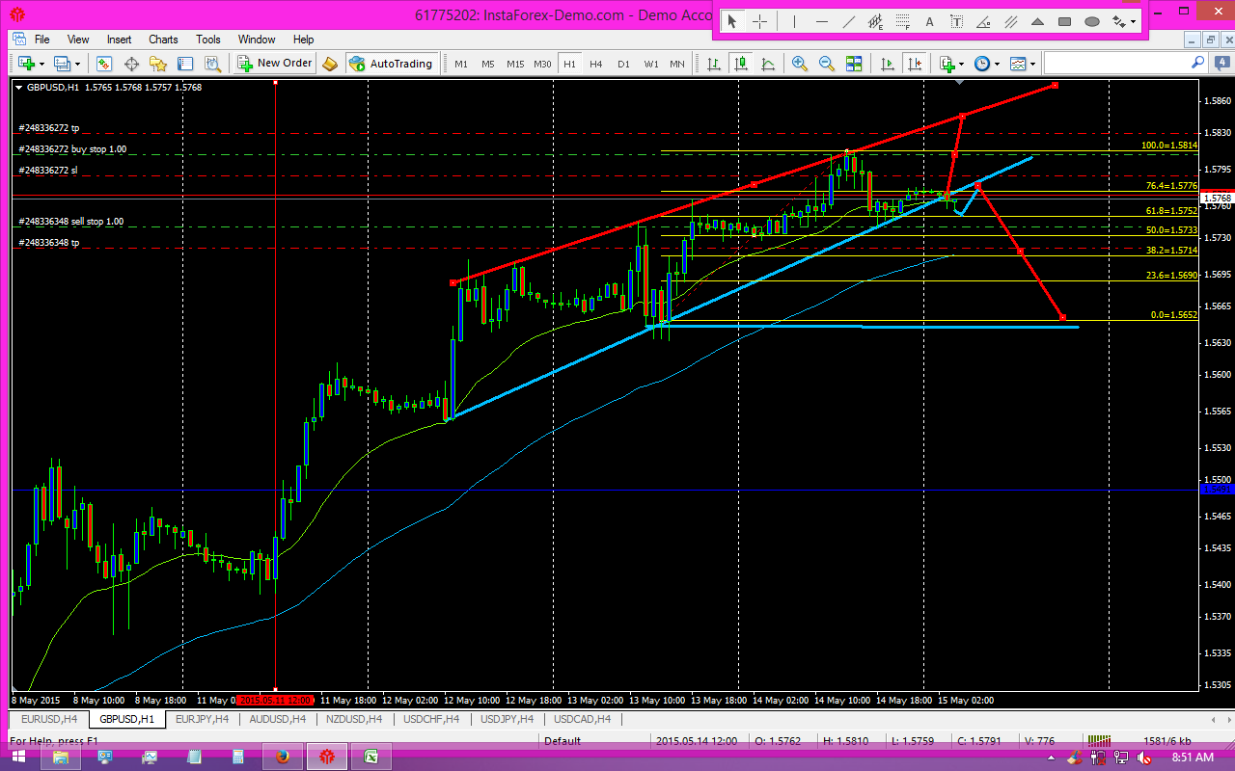Open Excel from the taskbar
This screenshot has height=771, width=1235.
[370, 756]
